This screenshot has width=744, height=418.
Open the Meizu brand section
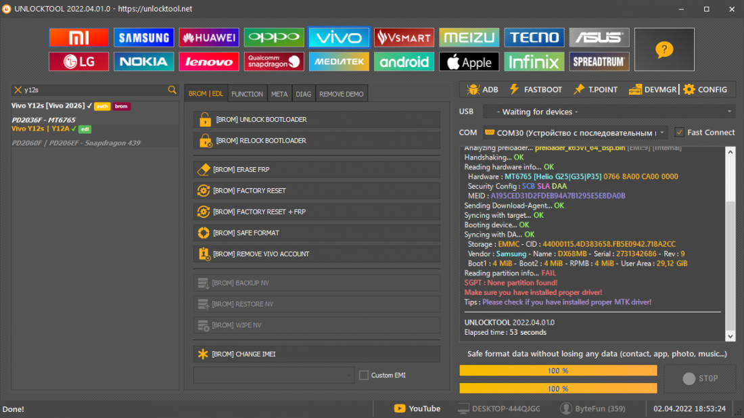(469, 37)
